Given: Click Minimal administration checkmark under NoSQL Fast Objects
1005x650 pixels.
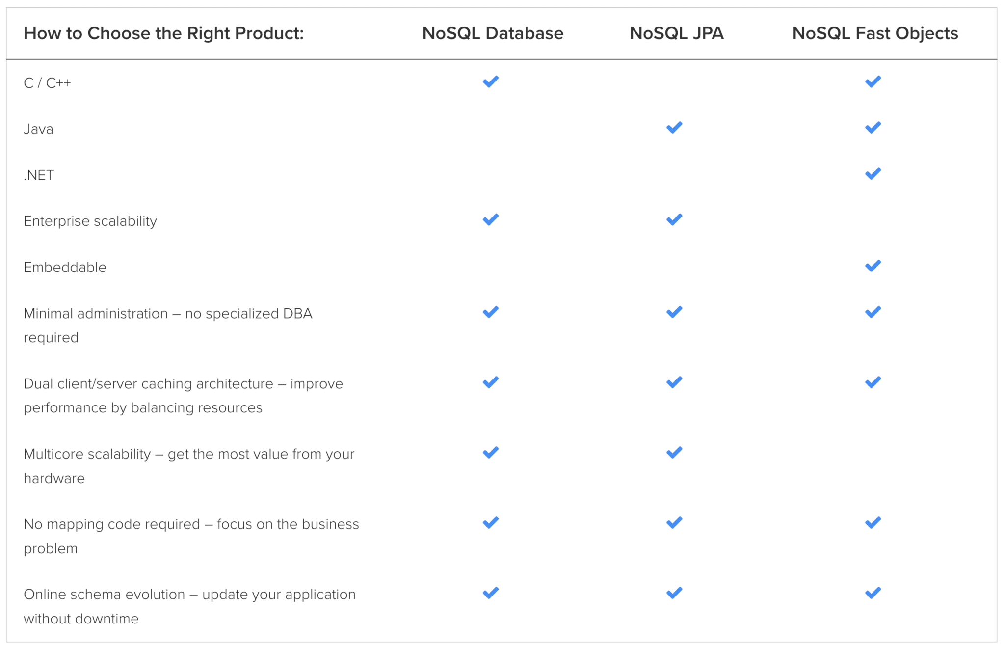Looking at the screenshot, I should click(x=873, y=312).
